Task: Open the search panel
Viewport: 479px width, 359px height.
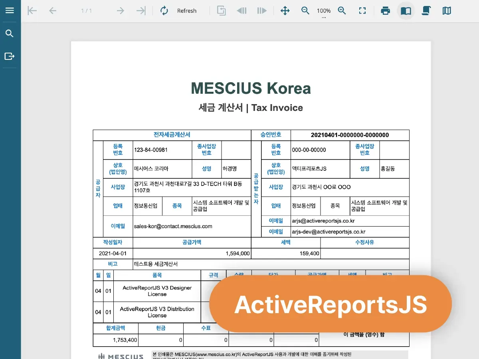Action: [10, 34]
